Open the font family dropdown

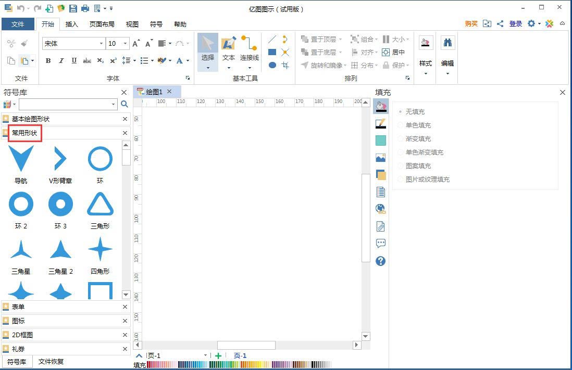click(102, 44)
